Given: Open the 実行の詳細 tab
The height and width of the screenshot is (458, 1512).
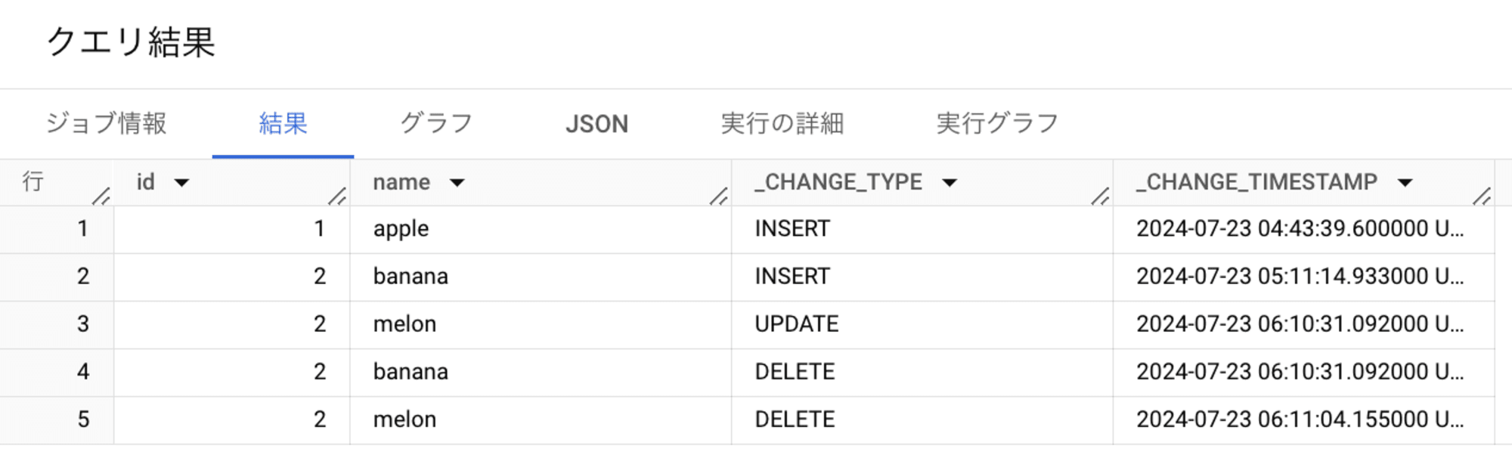Looking at the screenshot, I should point(782,123).
